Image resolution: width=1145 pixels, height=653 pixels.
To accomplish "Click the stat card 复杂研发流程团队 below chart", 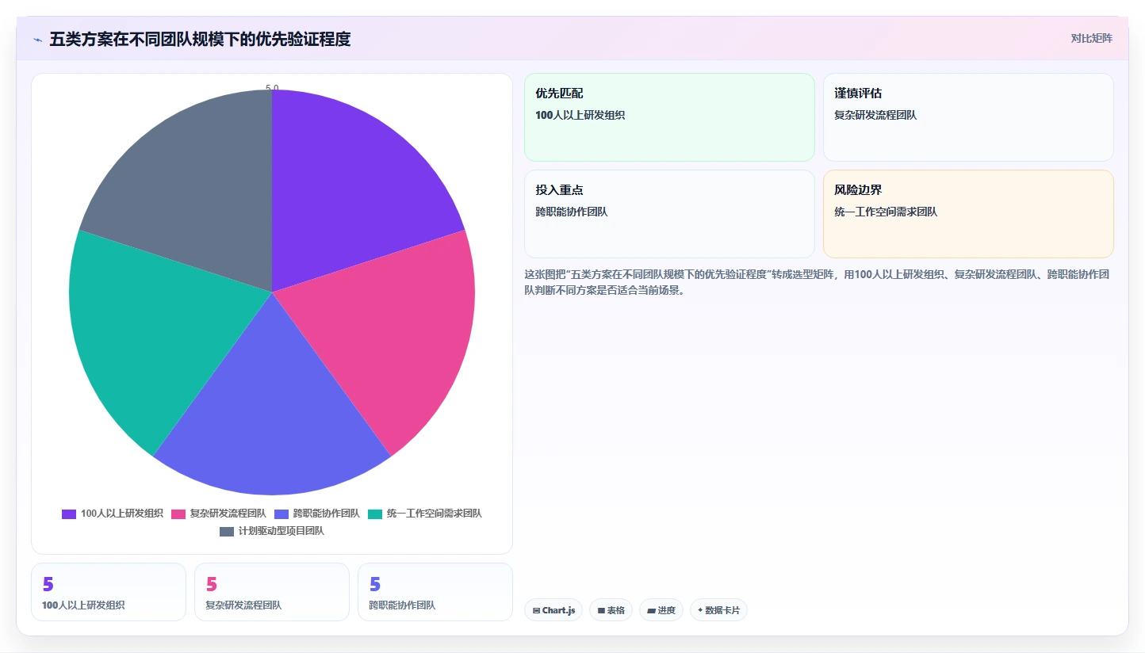I will pos(272,592).
